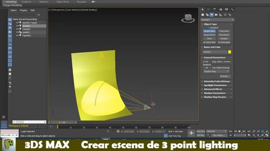Screen dimensions: 270x151
Task: Click the Skylight button
Action: [224, 39]
